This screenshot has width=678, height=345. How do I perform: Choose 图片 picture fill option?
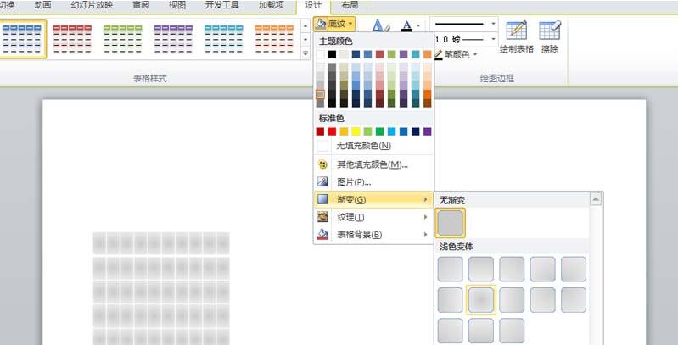point(373,181)
